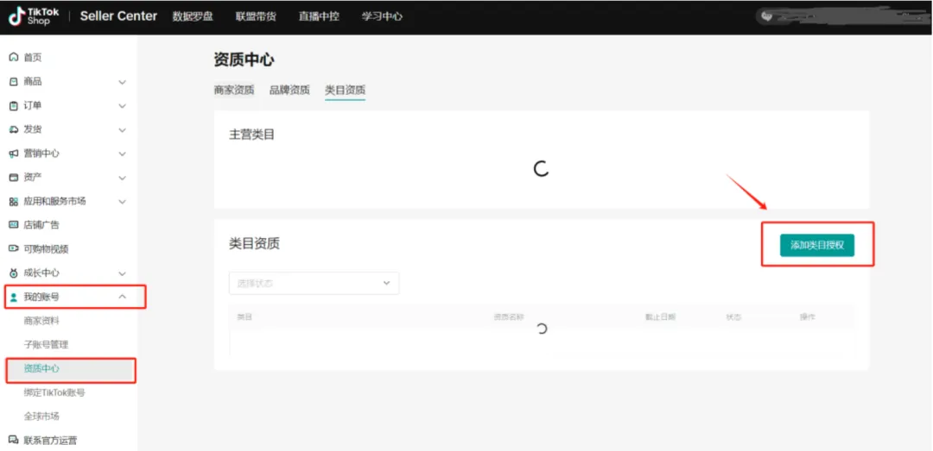Viewport: 933px width, 451px height.
Task: Expand the 资产 submenu chevron
Action: point(122,178)
